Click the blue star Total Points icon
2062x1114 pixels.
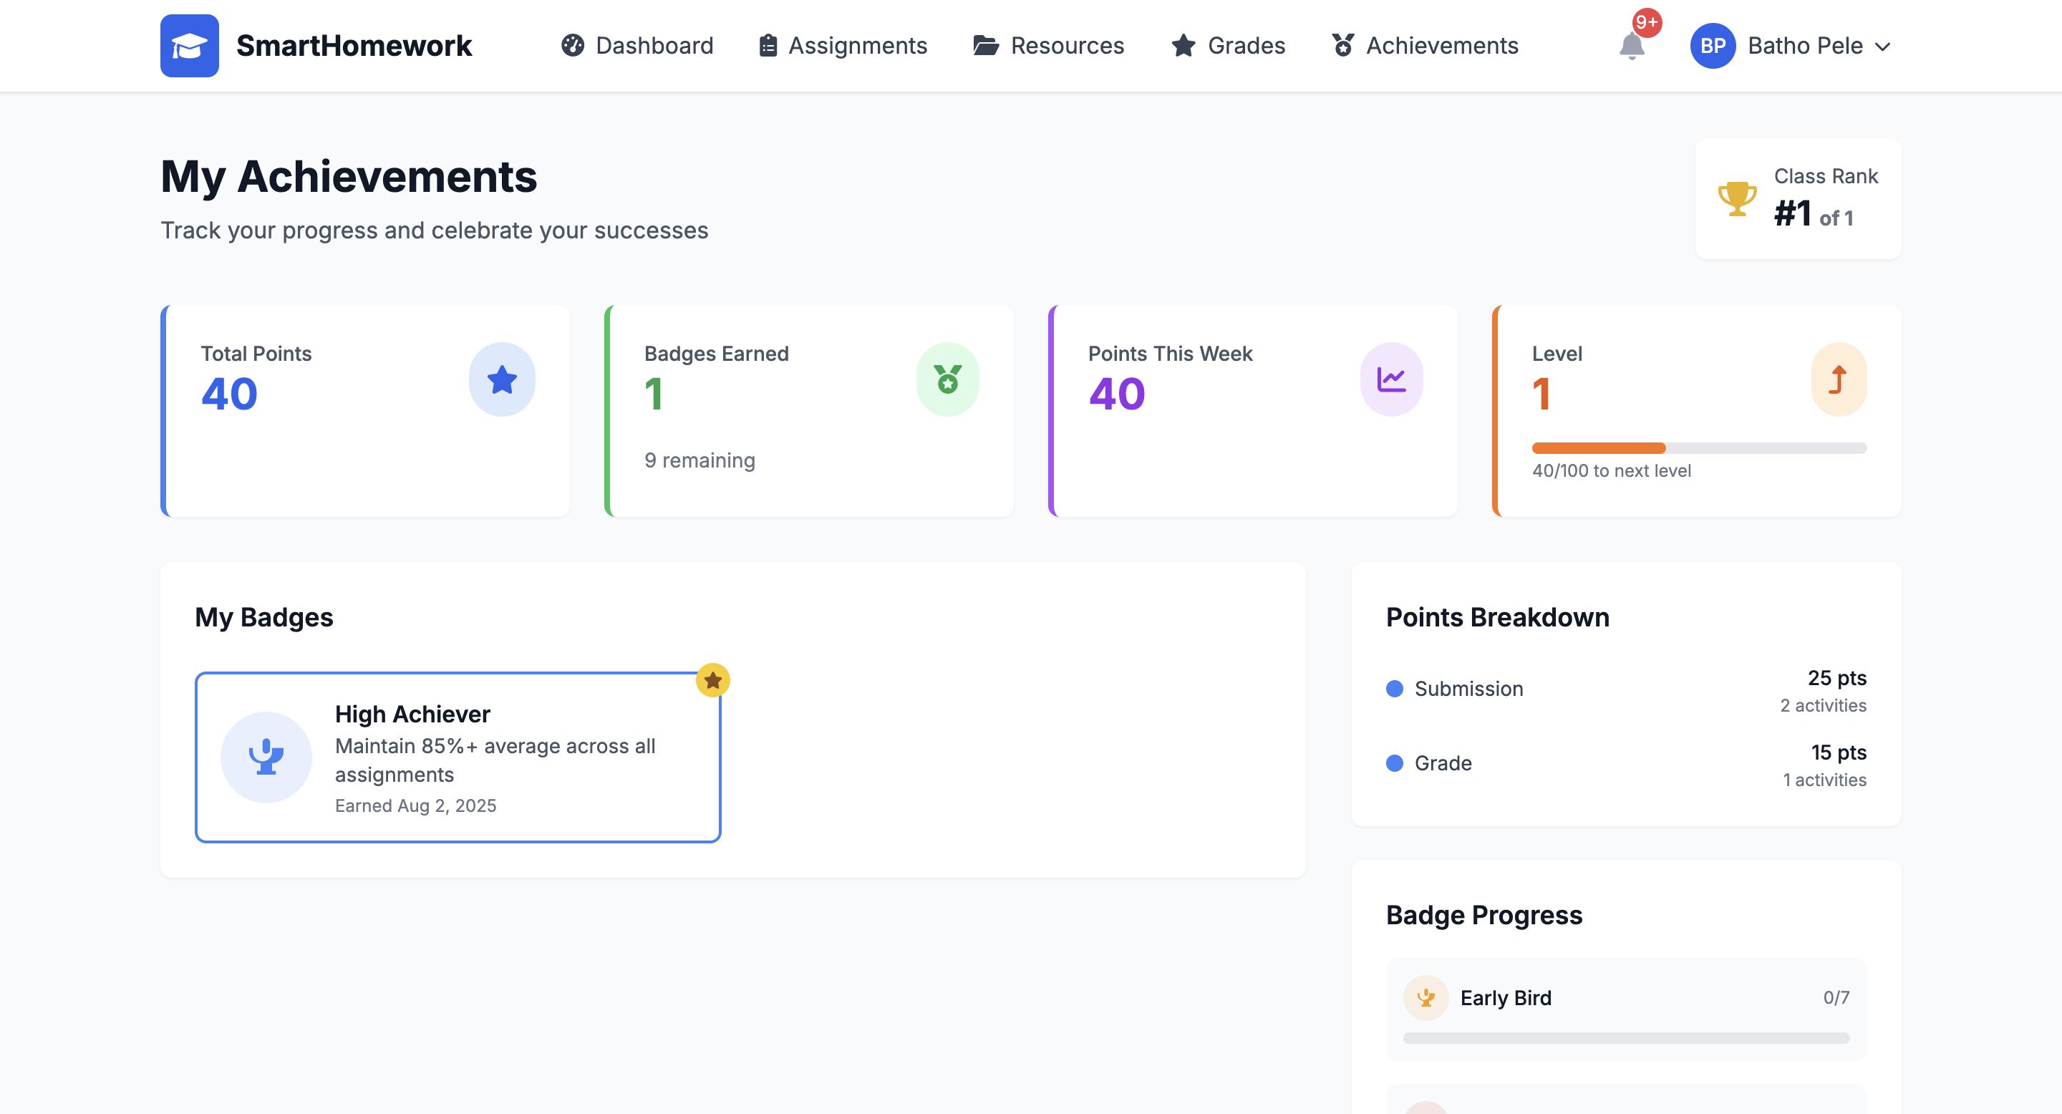pyautogui.click(x=502, y=379)
